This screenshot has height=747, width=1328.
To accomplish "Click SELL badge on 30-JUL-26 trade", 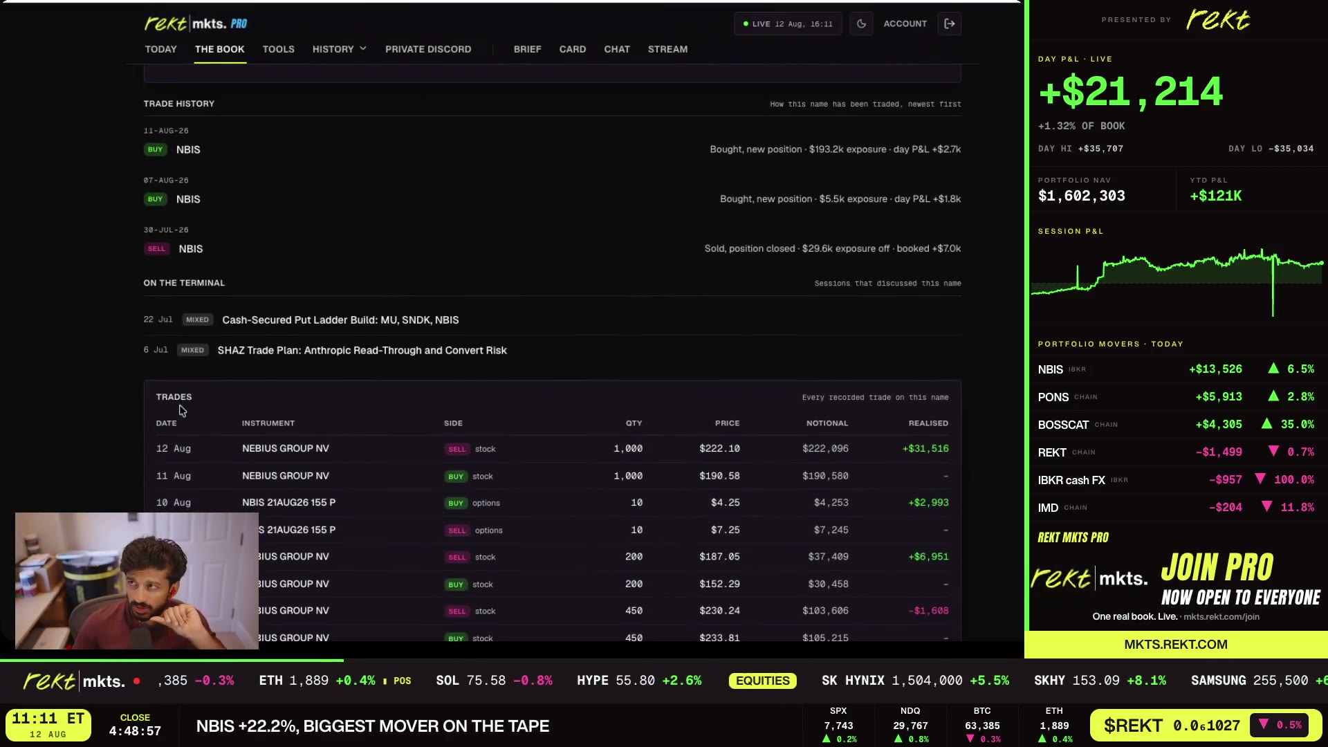I will pyautogui.click(x=156, y=249).
